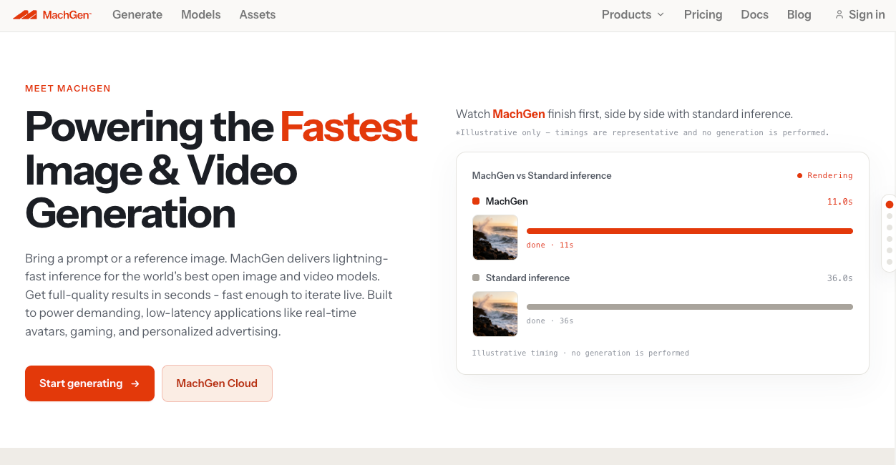
Task: Click the "*Illustrative only" disclaimer line
Action: point(643,132)
